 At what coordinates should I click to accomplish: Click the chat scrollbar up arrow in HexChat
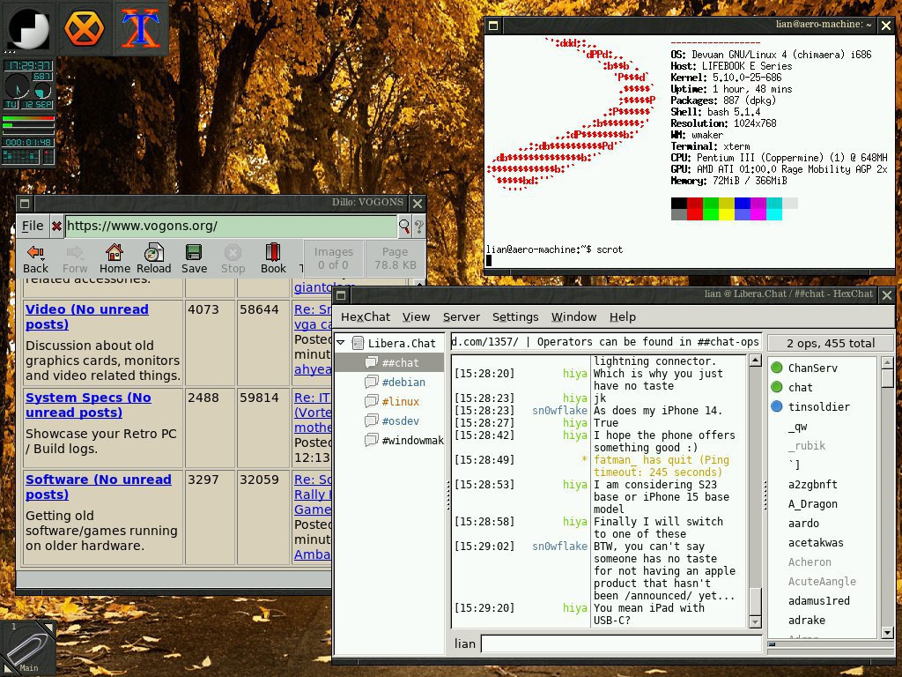(755, 361)
